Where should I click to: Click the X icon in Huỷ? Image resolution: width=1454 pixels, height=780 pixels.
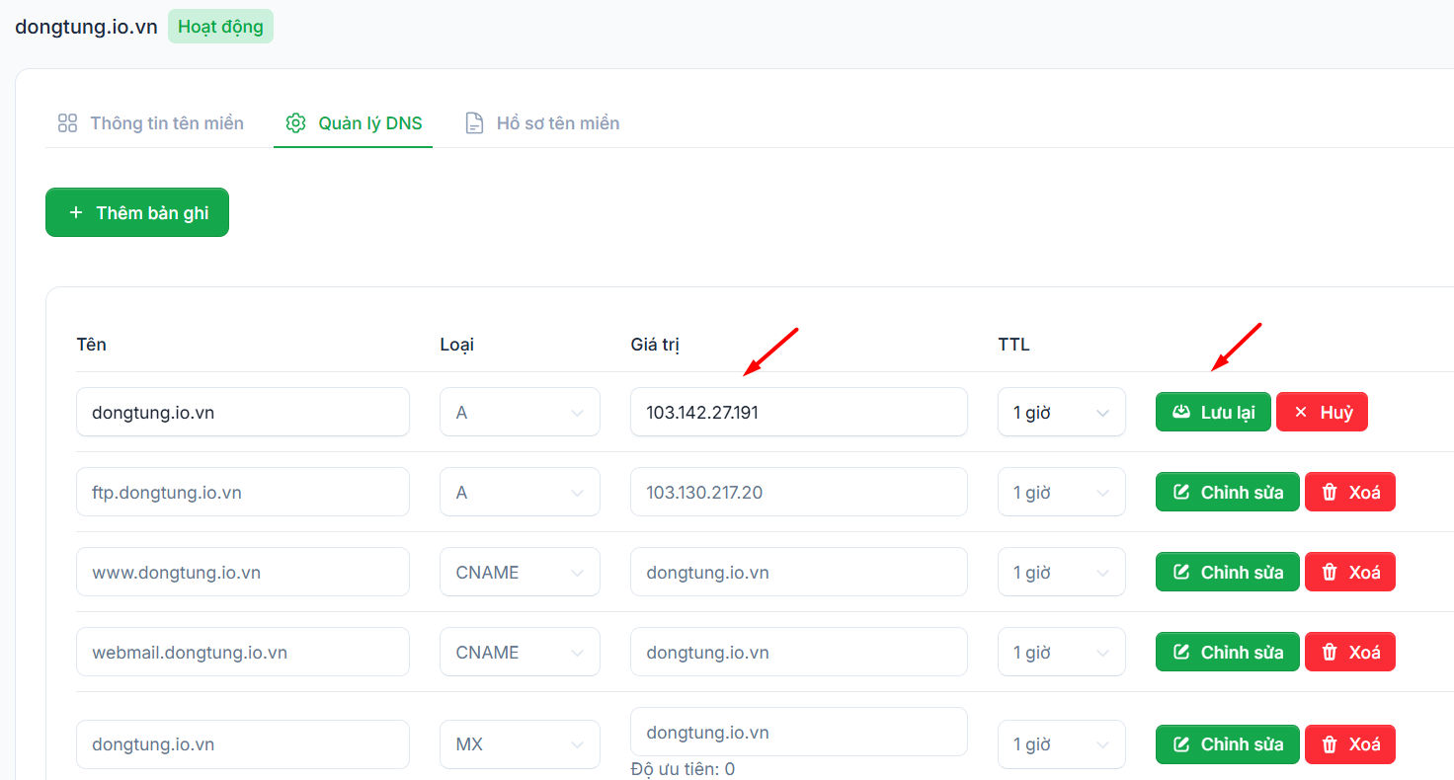[x=1300, y=412]
